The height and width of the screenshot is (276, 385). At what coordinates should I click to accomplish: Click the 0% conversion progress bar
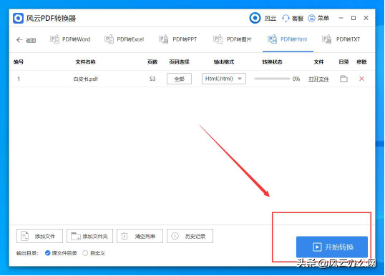[272, 79]
